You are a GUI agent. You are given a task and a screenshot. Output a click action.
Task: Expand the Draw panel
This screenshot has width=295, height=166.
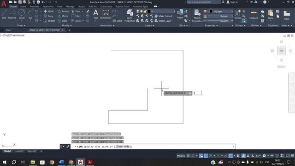tap(21, 25)
